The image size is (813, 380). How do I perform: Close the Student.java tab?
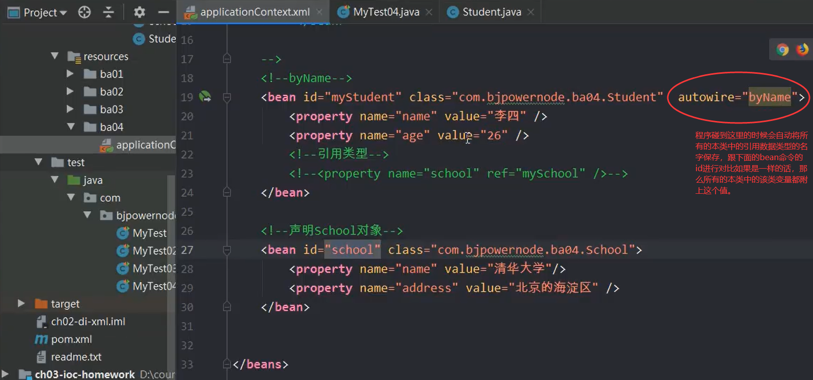[531, 12]
